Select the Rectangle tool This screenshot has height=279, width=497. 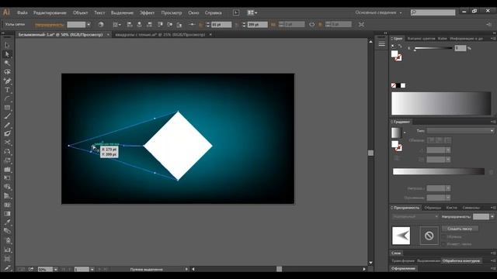pyautogui.click(x=7, y=108)
